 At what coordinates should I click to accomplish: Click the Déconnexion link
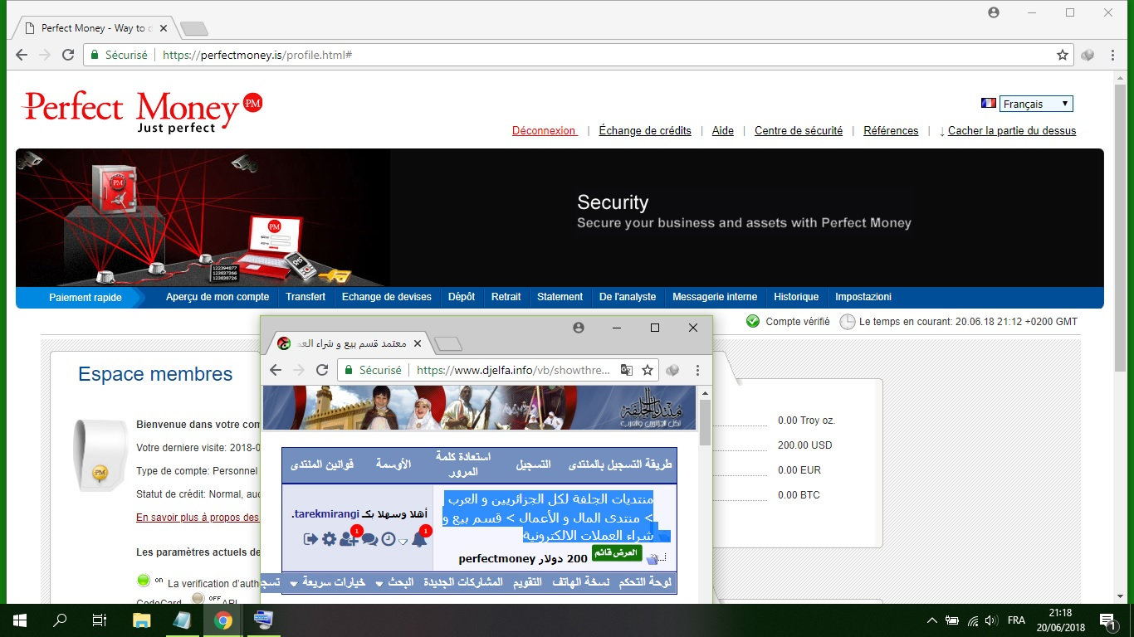click(x=544, y=131)
